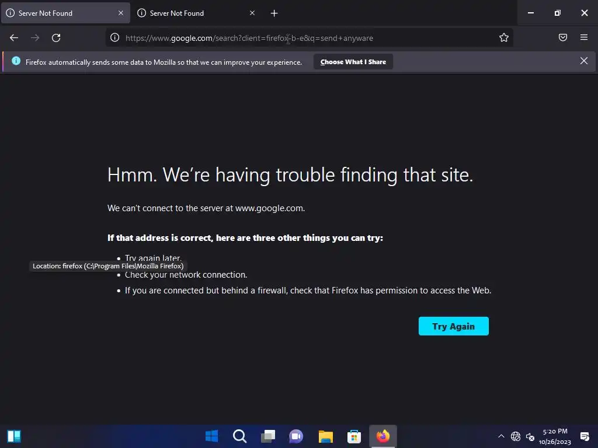Screen dimensions: 598x448
Task: Click the info icon in notification bar
Action: 16,61
